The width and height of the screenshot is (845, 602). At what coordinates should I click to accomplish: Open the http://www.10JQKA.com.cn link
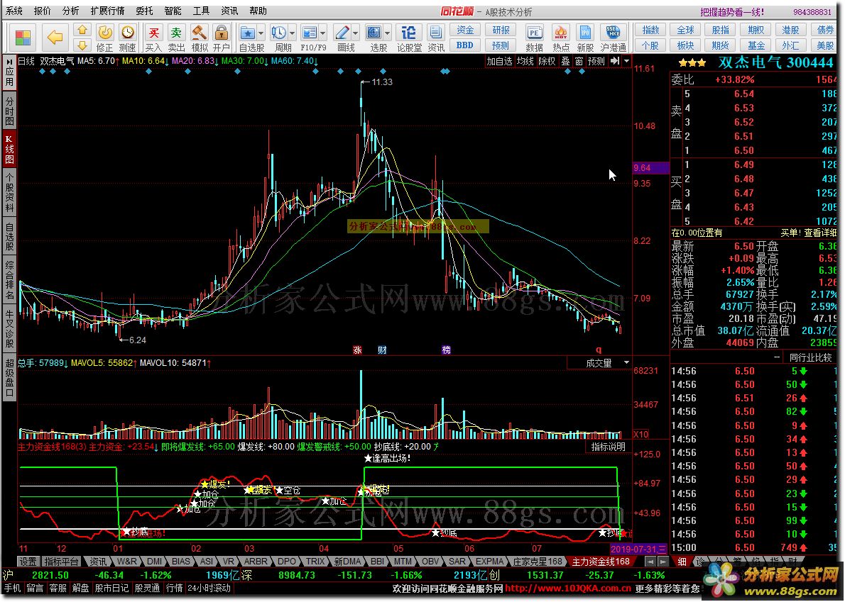click(x=569, y=589)
